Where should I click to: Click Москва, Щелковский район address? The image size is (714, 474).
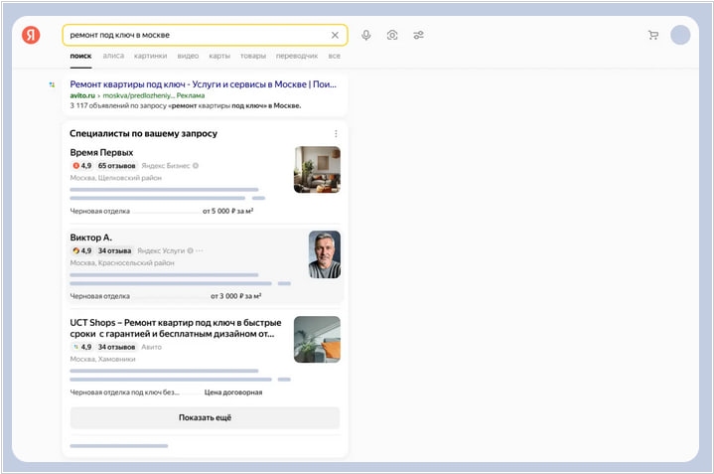click(x=115, y=178)
